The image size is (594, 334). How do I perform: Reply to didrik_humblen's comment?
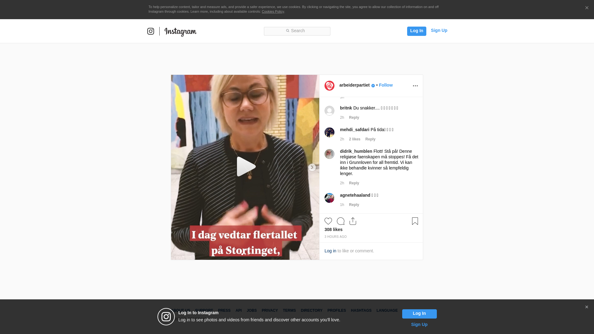pos(354,183)
